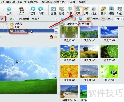Open the 帮助(H) menu

point(83,2)
